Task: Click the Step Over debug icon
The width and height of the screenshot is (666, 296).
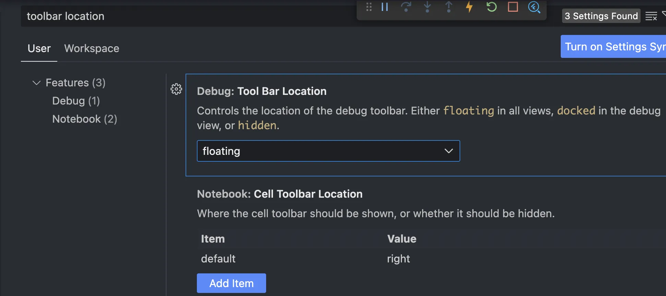Action: (x=406, y=7)
